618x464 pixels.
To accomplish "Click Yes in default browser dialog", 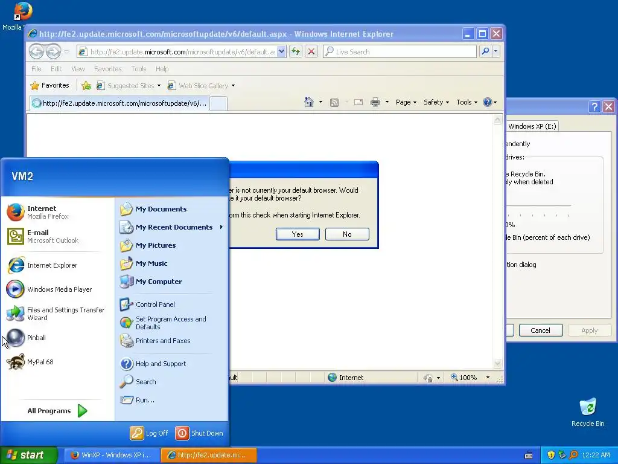I will click(x=298, y=234).
